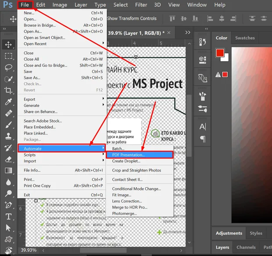Open the Character panel icon
The image size is (272, 256).
(203, 126)
